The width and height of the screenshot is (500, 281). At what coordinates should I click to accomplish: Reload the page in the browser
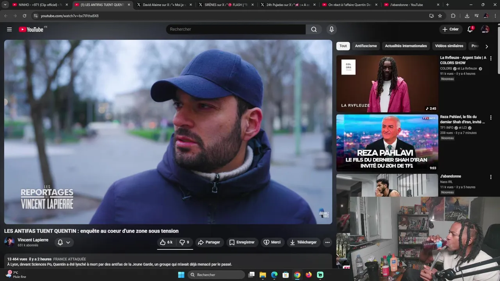[24, 16]
